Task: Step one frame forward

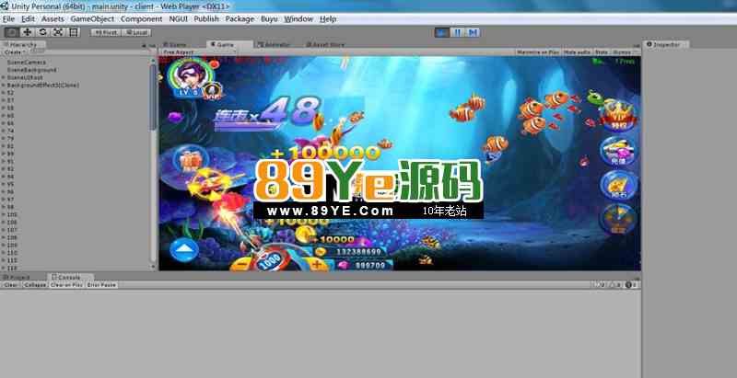Action: [x=473, y=32]
